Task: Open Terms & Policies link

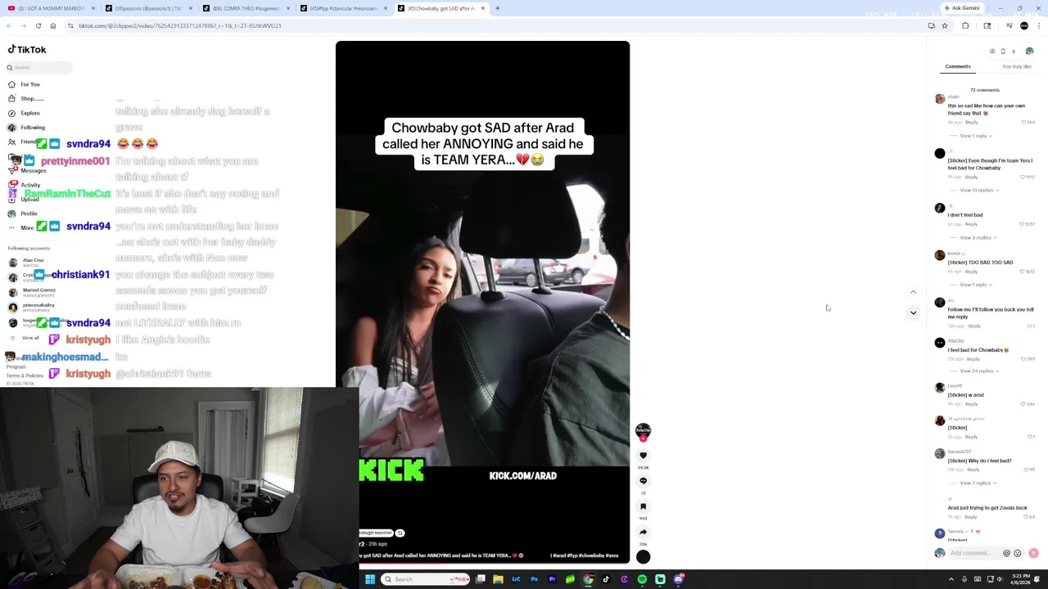Action: [25, 375]
